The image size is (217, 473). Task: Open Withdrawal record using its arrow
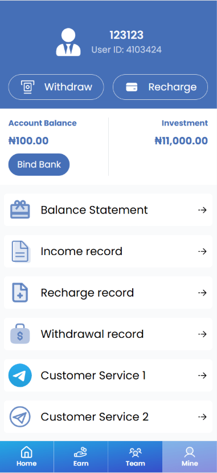tap(203, 334)
